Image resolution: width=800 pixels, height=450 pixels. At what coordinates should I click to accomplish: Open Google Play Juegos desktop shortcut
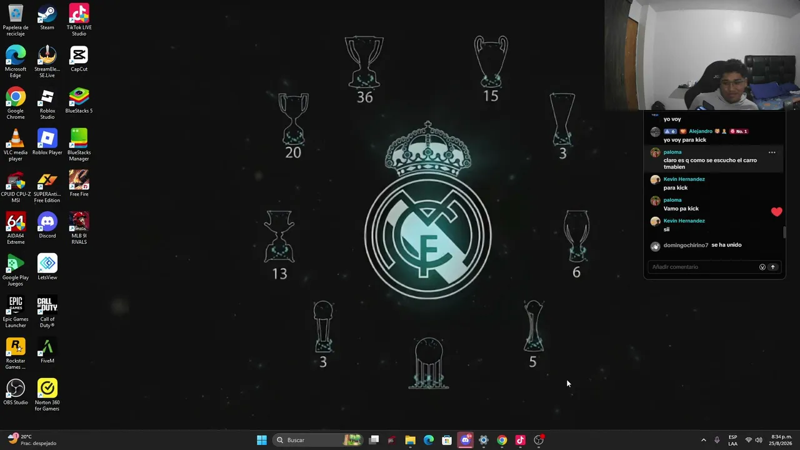pyautogui.click(x=16, y=271)
